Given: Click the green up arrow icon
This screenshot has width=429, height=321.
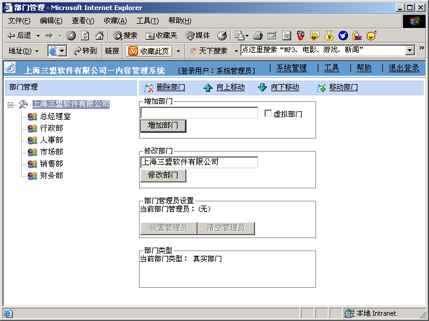Looking at the screenshot, I should click(208, 88).
